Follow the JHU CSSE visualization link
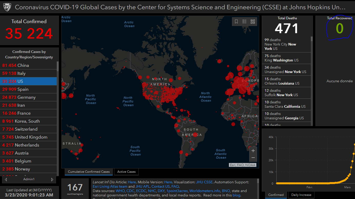This screenshot has width=355, height=199. click(x=204, y=182)
